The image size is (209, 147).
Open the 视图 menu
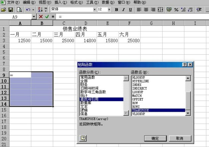45,2
